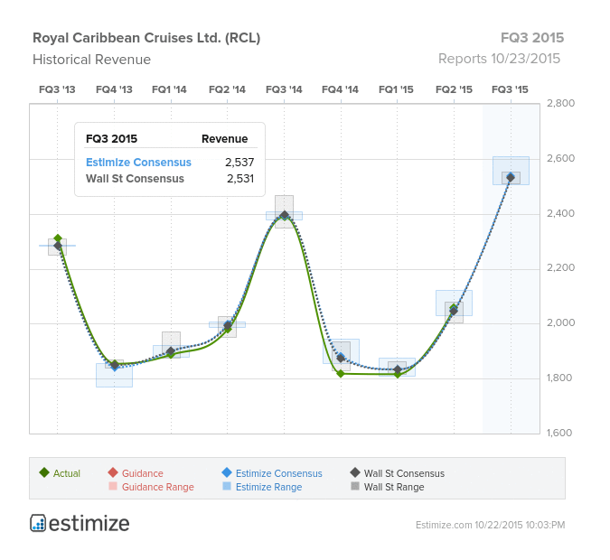
Task: Click the Estimize.com timestamp footer text
Action: 490,525
